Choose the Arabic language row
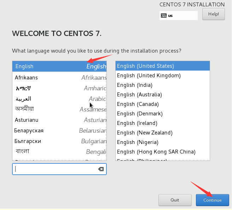This screenshot has width=232, height=210. [59, 99]
